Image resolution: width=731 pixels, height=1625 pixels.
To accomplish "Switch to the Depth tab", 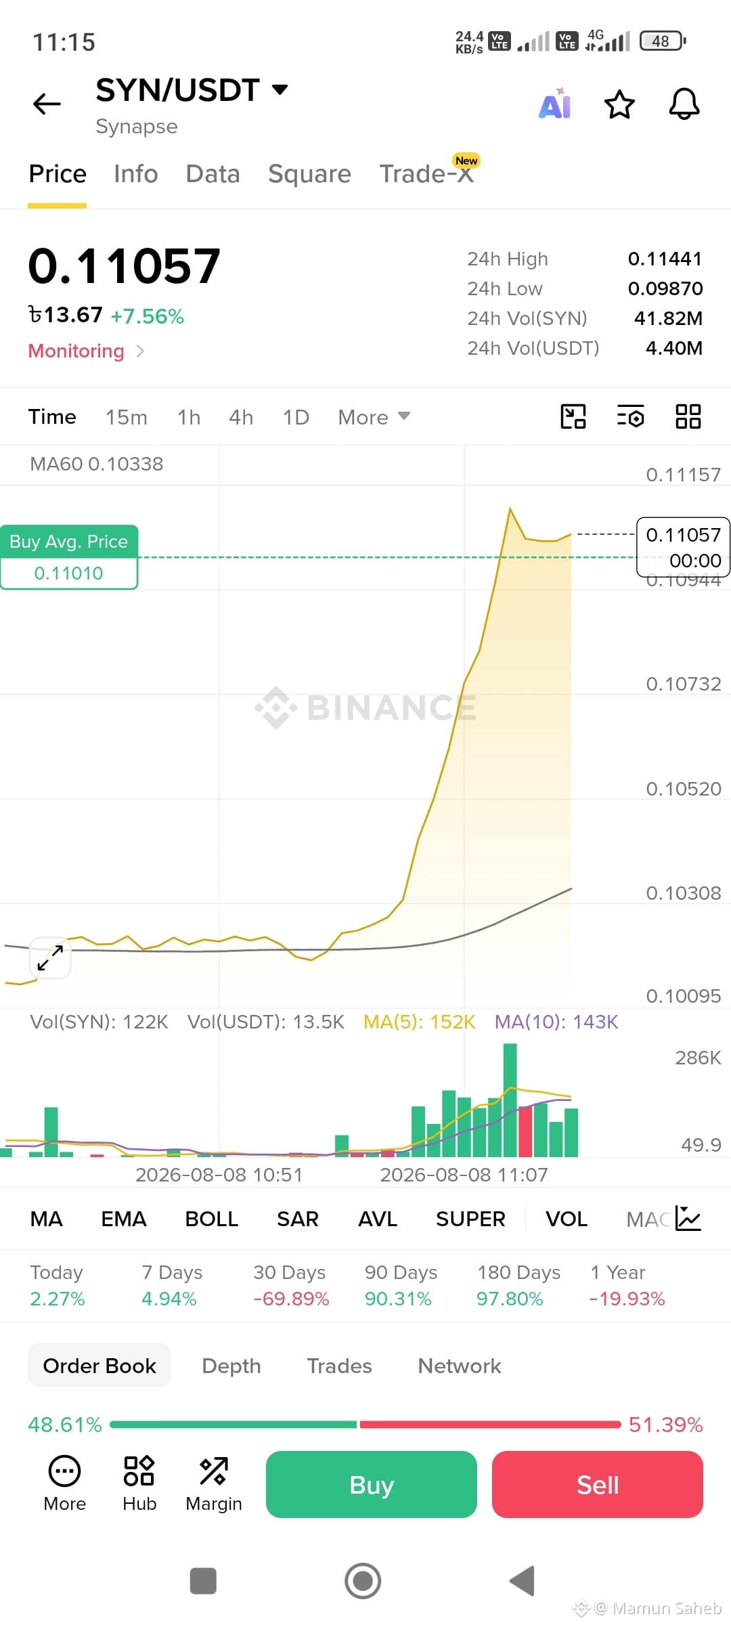I will point(231,1366).
